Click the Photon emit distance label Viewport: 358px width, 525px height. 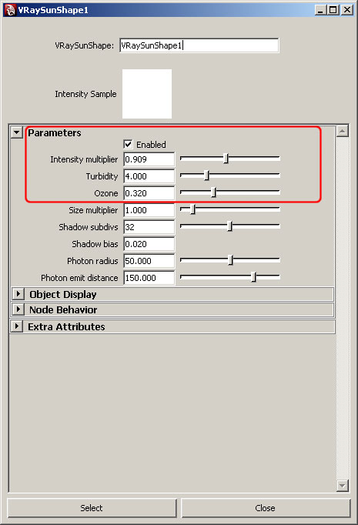(x=79, y=278)
